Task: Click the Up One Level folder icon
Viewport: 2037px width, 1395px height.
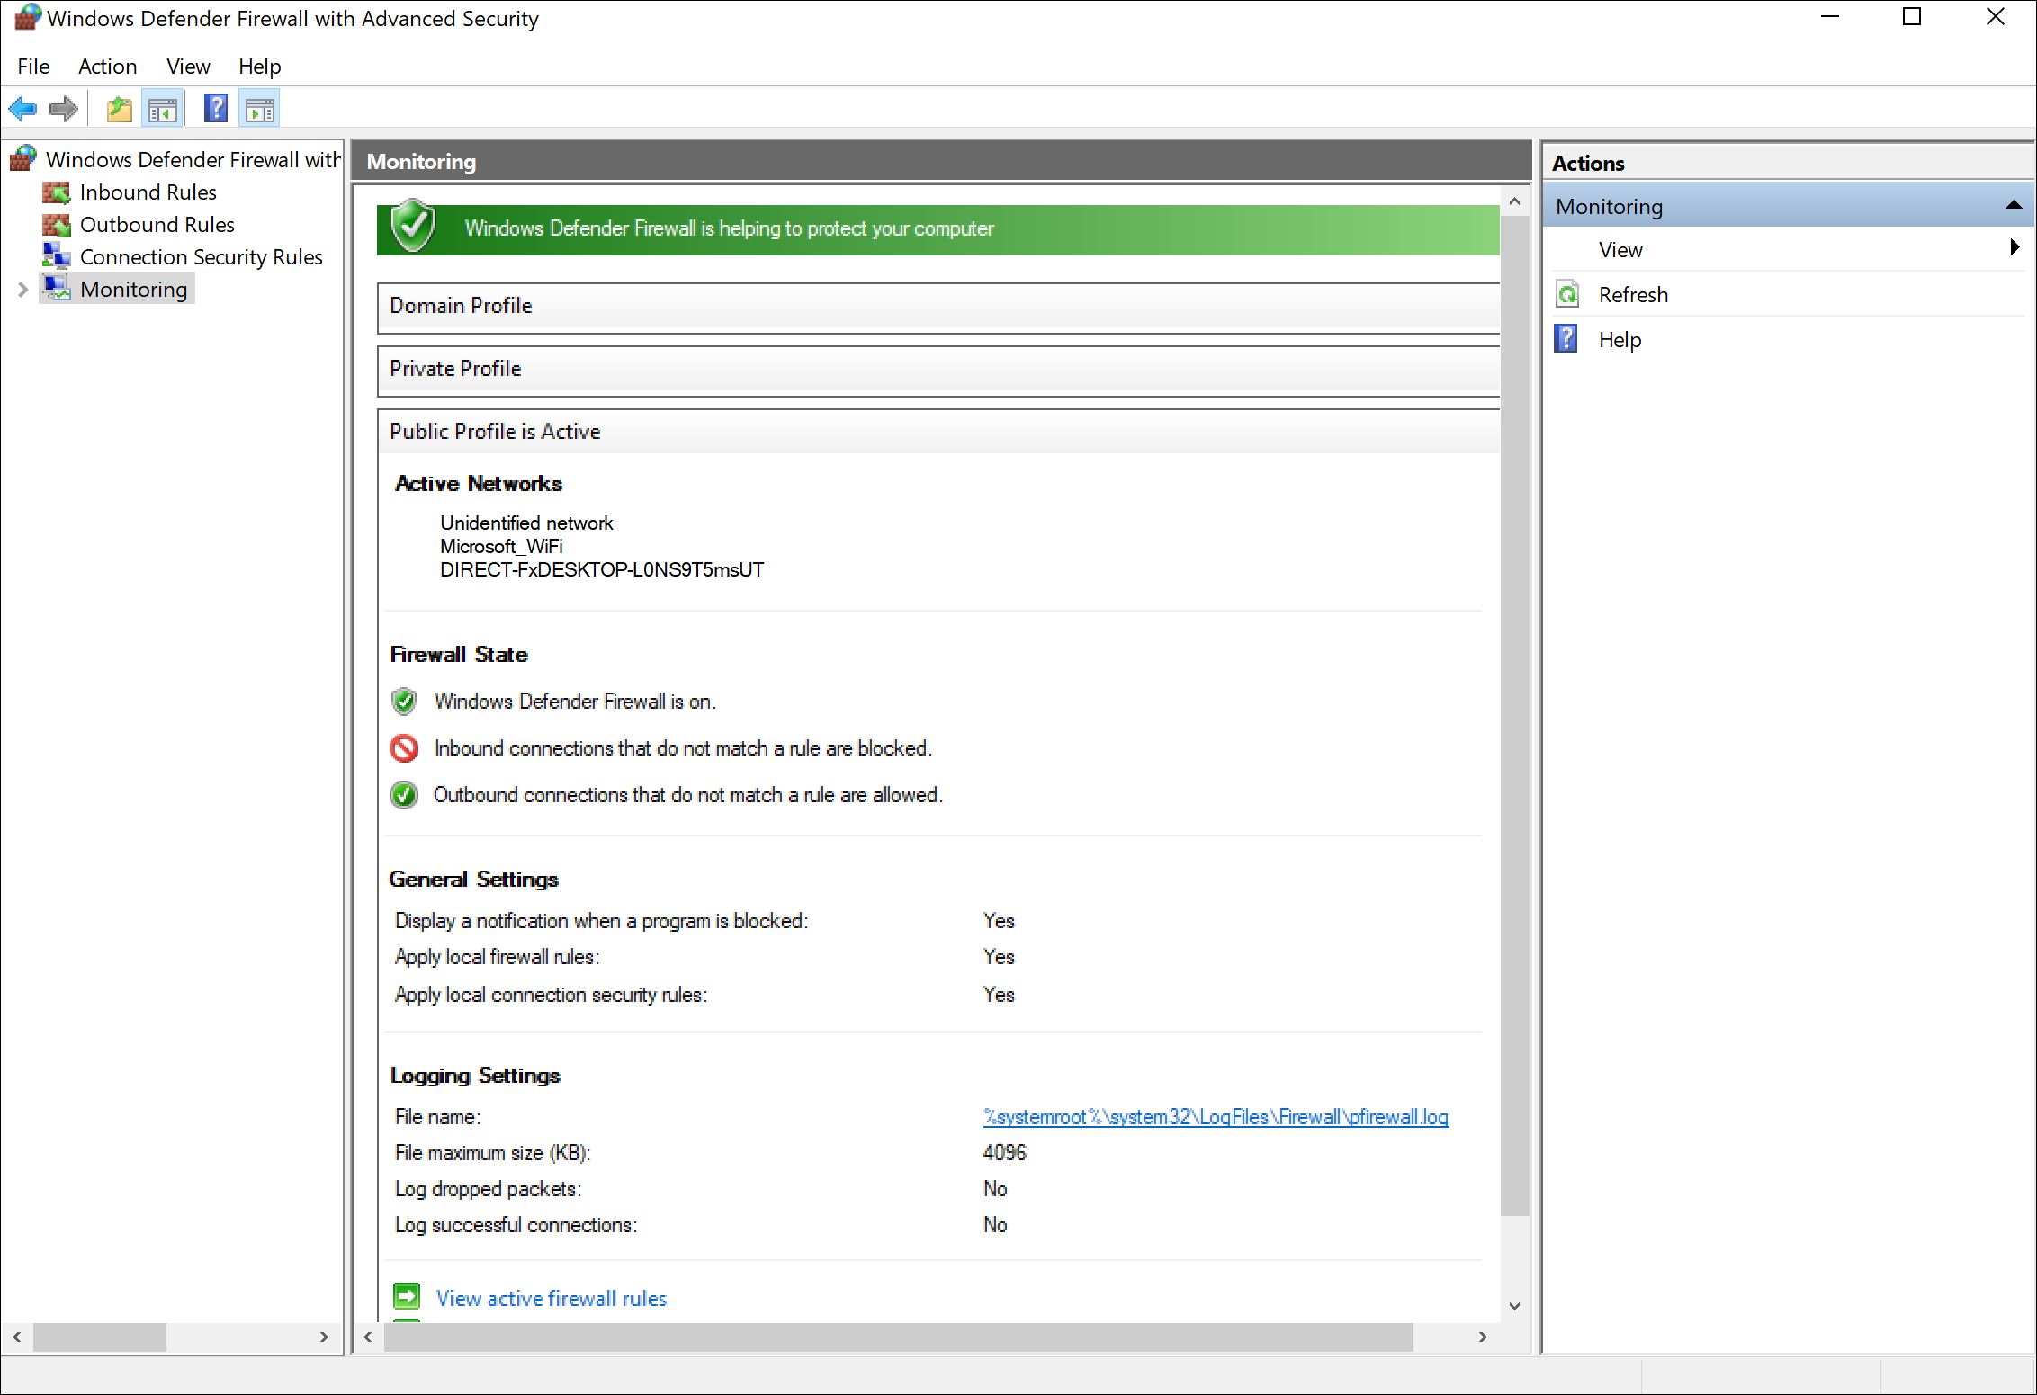Action: [x=119, y=110]
